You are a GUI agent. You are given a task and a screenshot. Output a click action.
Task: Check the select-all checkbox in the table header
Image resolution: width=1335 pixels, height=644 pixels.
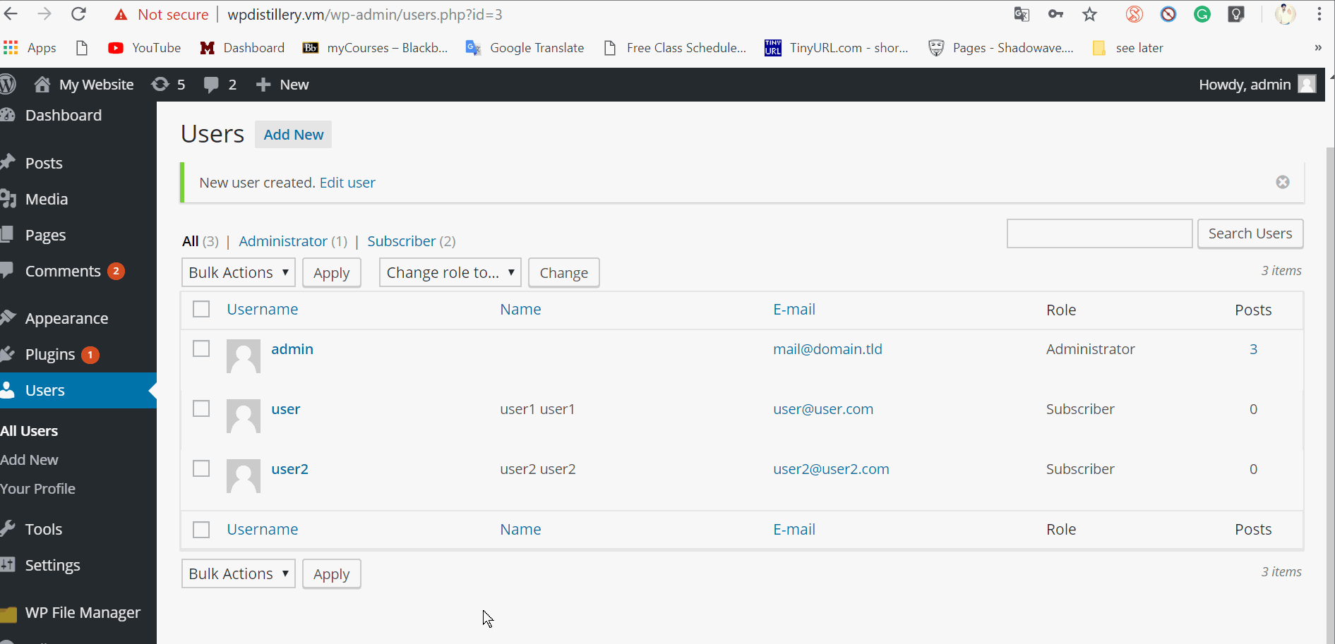click(201, 309)
